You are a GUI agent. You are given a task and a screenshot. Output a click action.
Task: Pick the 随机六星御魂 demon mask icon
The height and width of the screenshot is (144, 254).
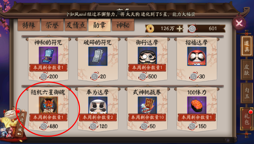pos(48,105)
